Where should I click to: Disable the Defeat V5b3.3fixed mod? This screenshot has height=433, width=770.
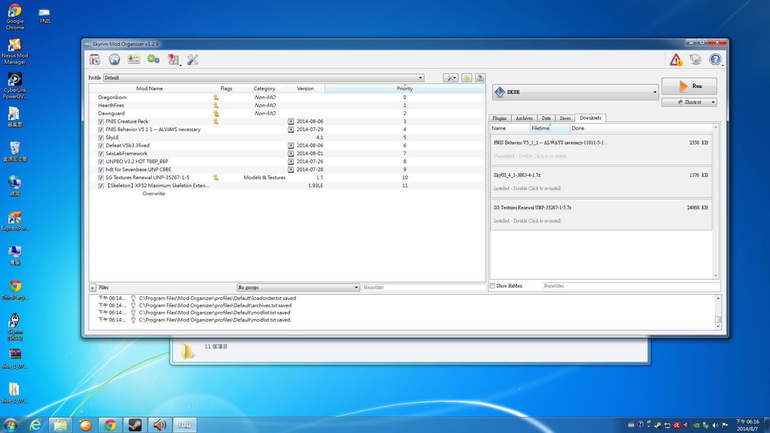click(x=101, y=146)
